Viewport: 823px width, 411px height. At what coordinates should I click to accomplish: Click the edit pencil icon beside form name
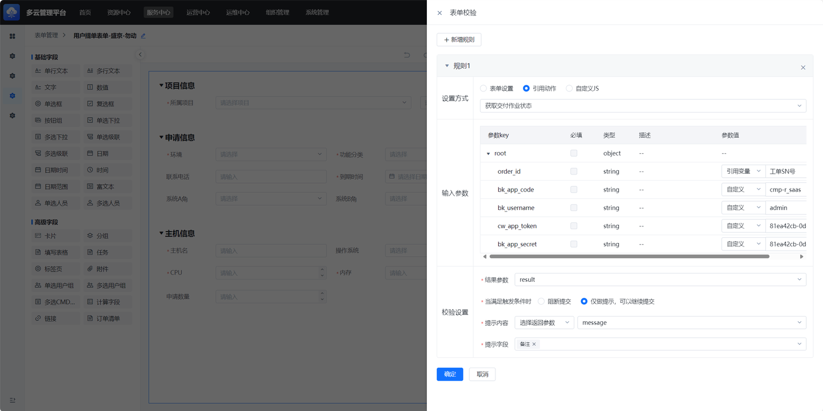(x=143, y=35)
